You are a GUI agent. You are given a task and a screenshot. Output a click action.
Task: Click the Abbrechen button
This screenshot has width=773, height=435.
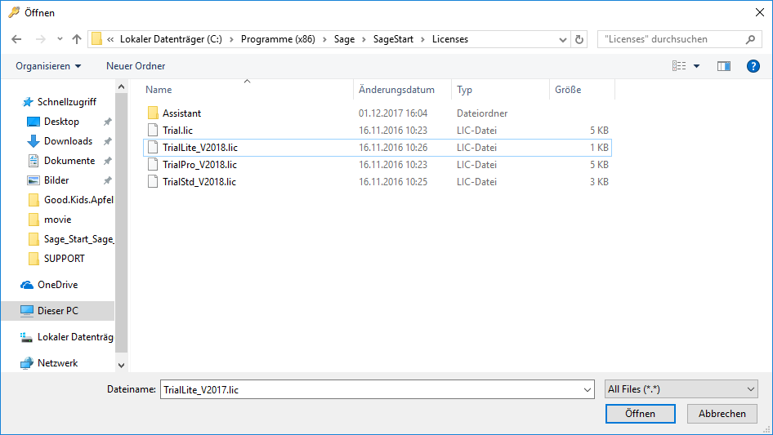[722, 414]
